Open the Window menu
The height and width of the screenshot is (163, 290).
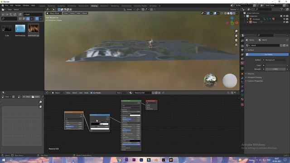(26, 5)
